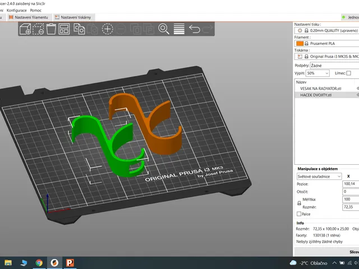Viewport: 359px width, 269px height.
Task: Open the Prusament PLA filament dropdown
Action: click(x=326, y=44)
